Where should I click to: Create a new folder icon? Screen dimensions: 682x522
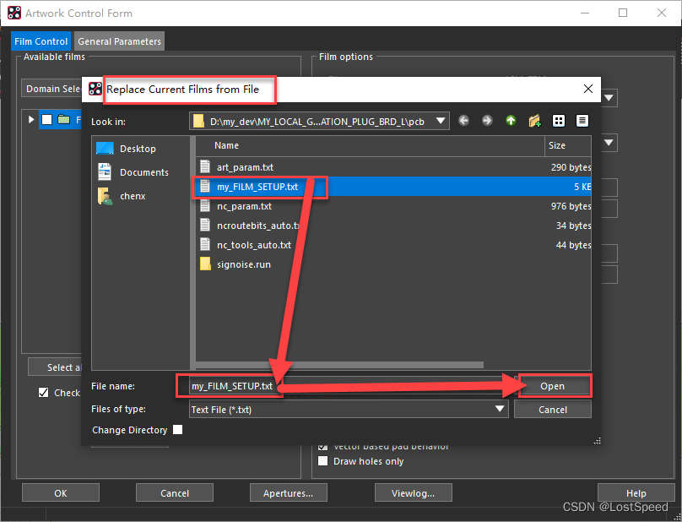tap(534, 122)
